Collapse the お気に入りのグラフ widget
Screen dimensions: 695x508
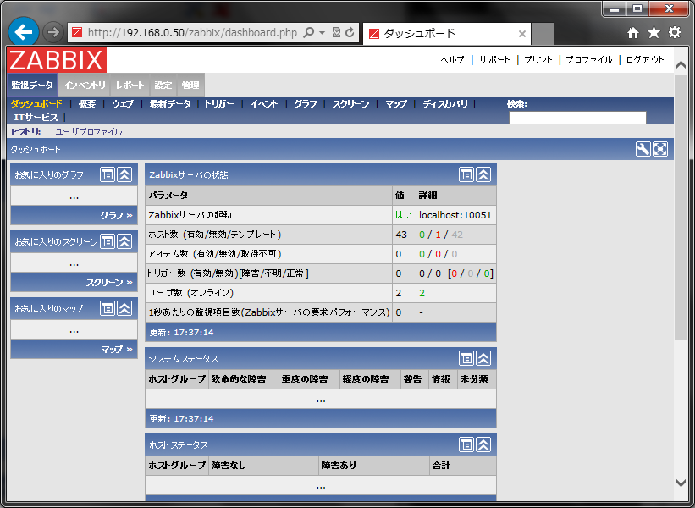pyautogui.click(x=124, y=174)
